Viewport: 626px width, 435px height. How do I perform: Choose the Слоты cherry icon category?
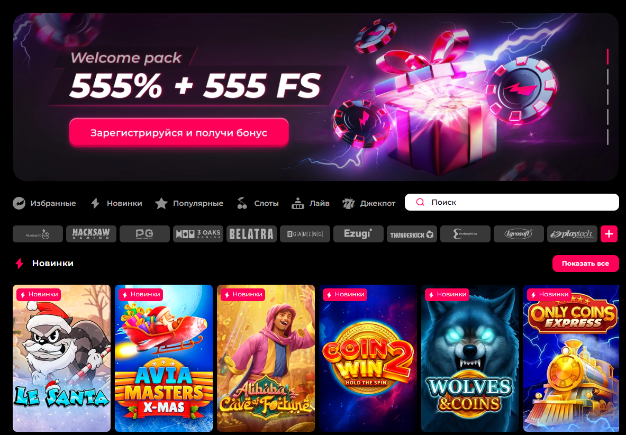[258, 203]
